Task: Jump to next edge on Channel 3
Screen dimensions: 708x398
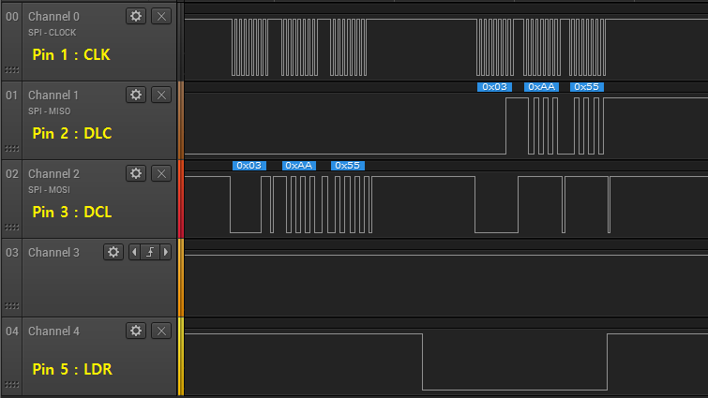Action: (x=166, y=252)
